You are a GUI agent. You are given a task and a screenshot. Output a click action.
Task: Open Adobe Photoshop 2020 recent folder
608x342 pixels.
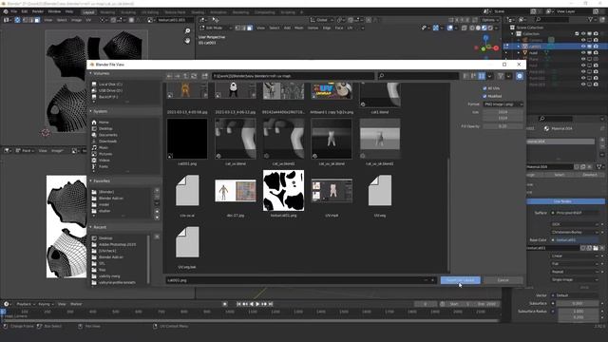[x=117, y=245]
